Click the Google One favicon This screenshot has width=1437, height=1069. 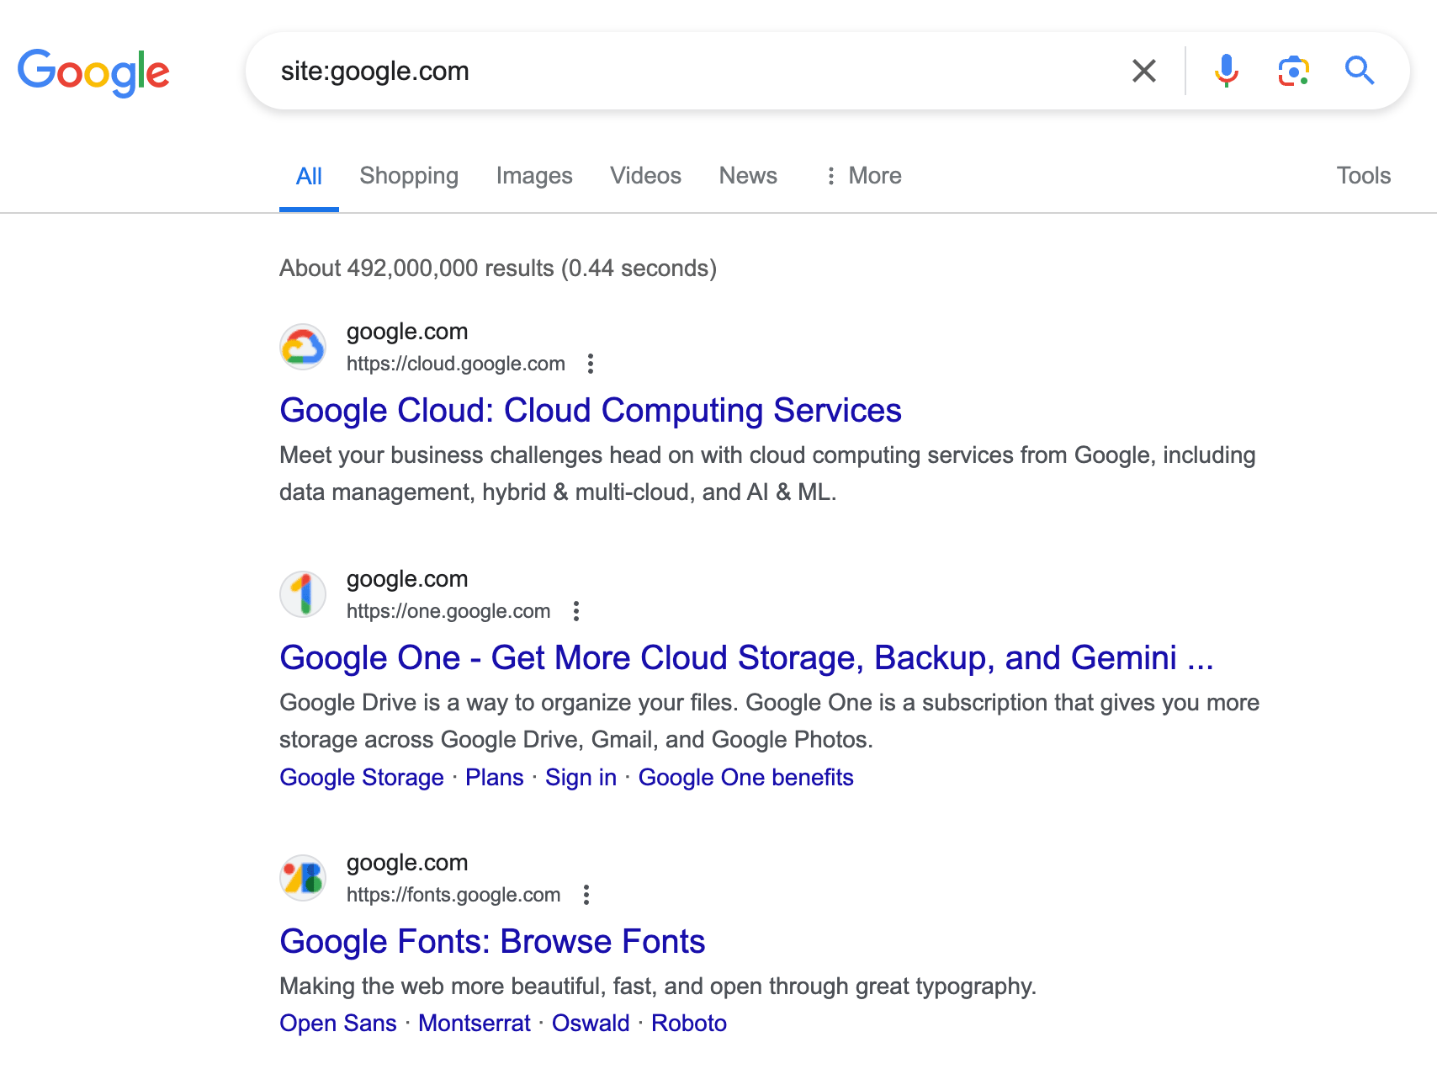(303, 594)
